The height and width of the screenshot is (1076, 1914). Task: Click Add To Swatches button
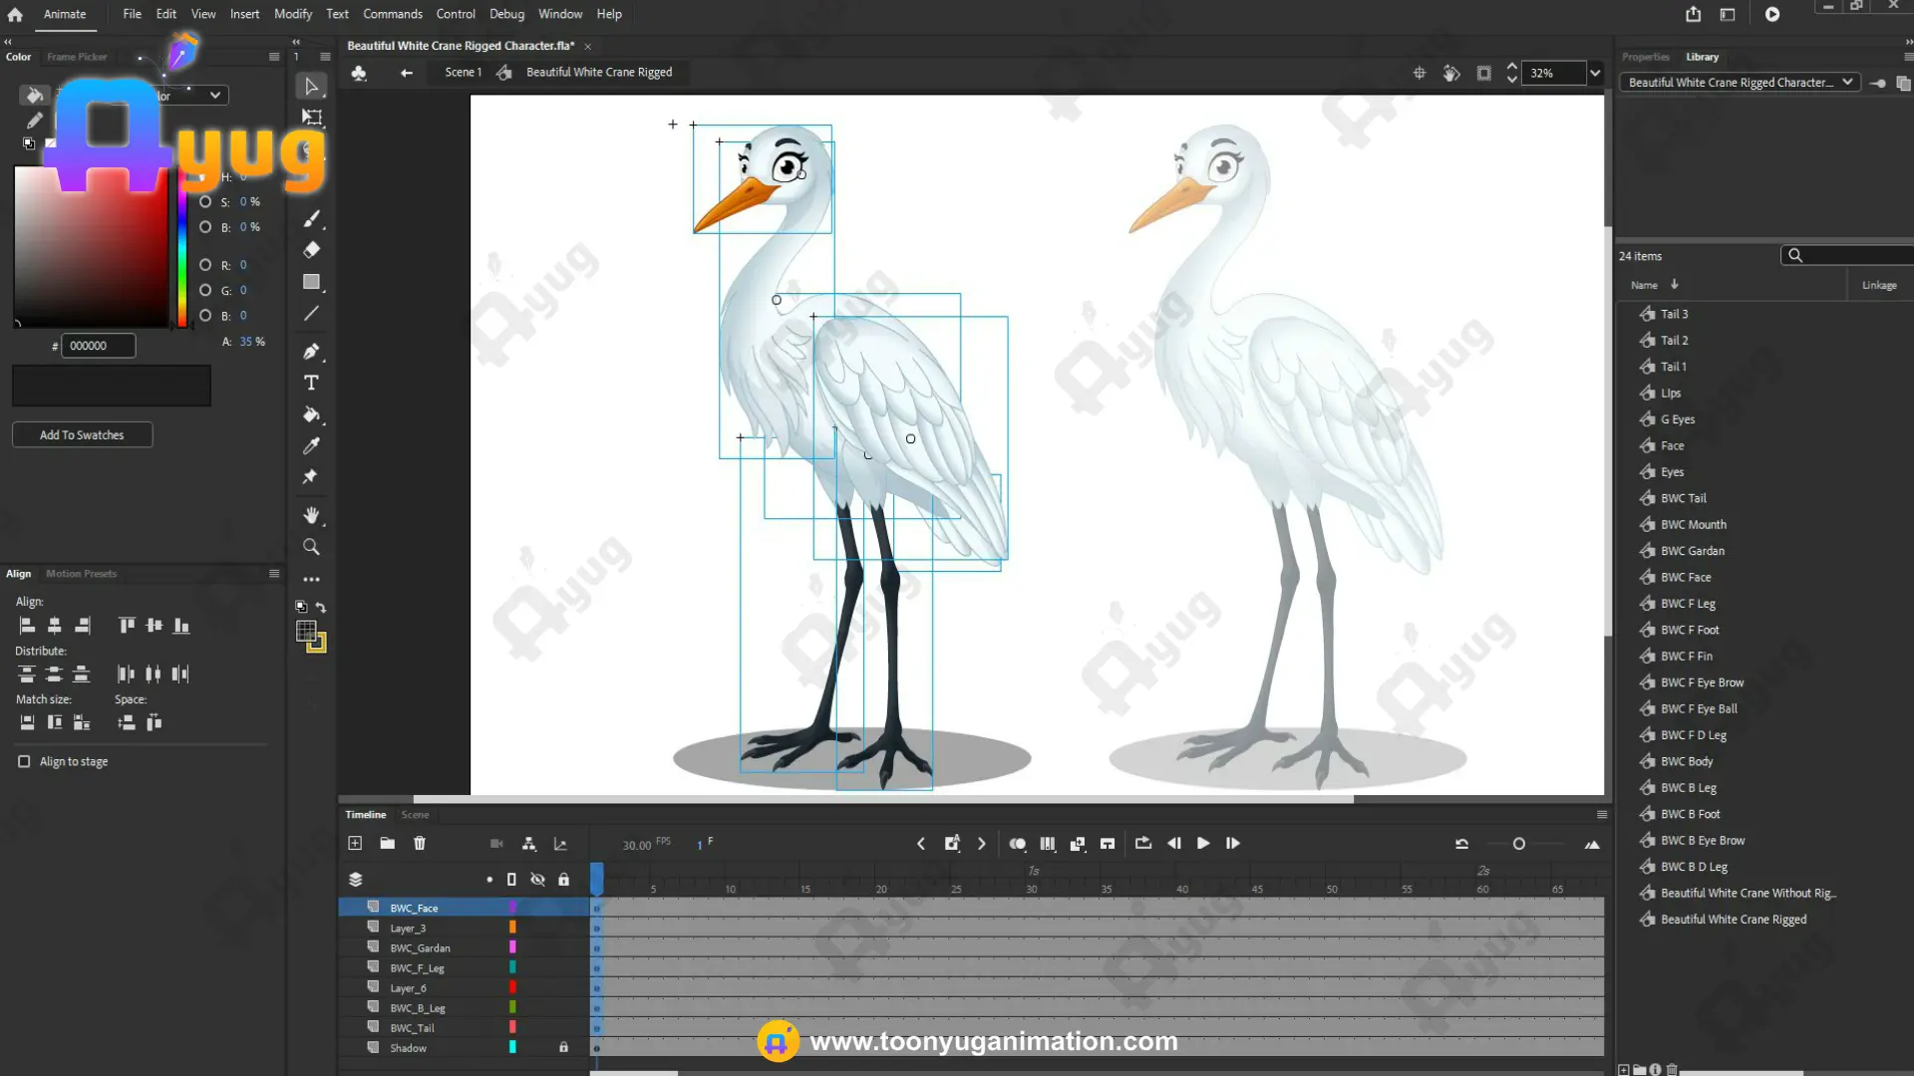tap(82, 435)
